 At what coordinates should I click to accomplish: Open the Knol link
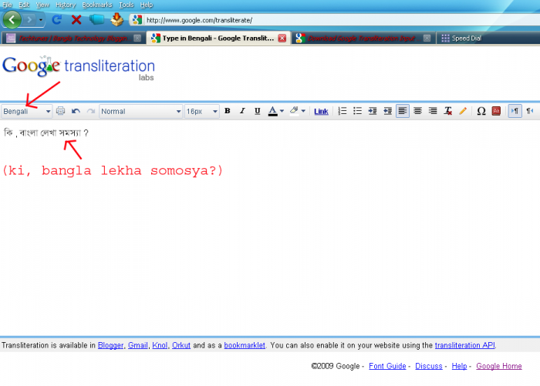(160, 345)
